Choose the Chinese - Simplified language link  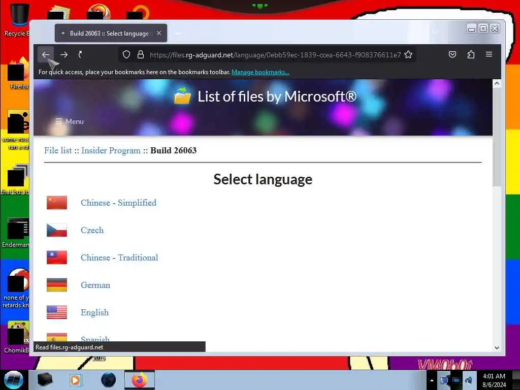click(x=118, y=203)
